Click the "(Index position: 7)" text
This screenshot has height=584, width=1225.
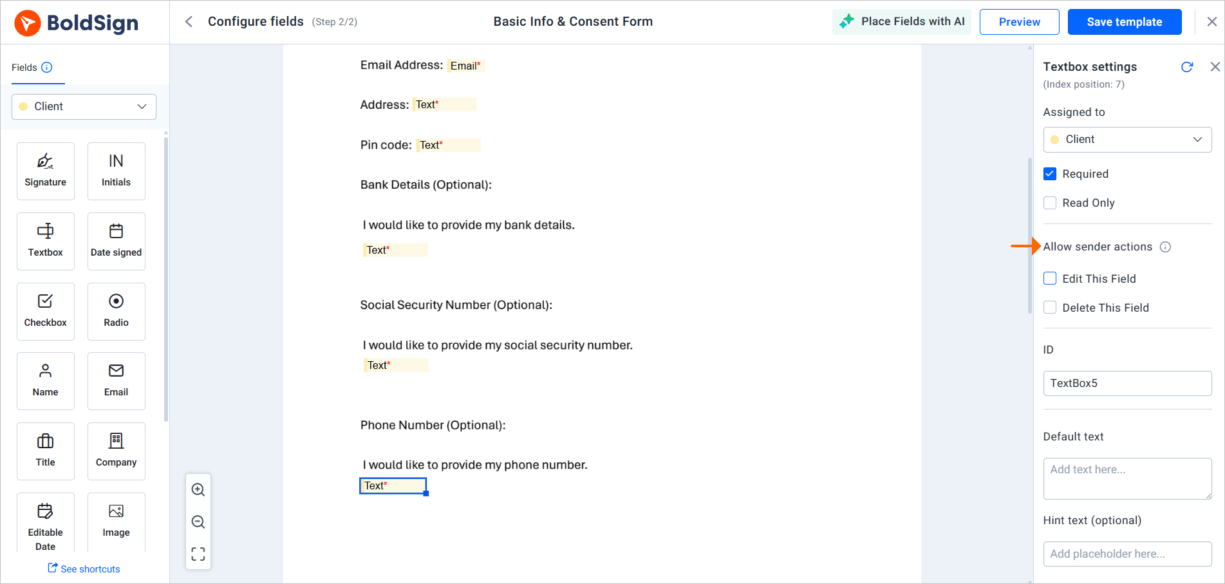click(1084, 84)
